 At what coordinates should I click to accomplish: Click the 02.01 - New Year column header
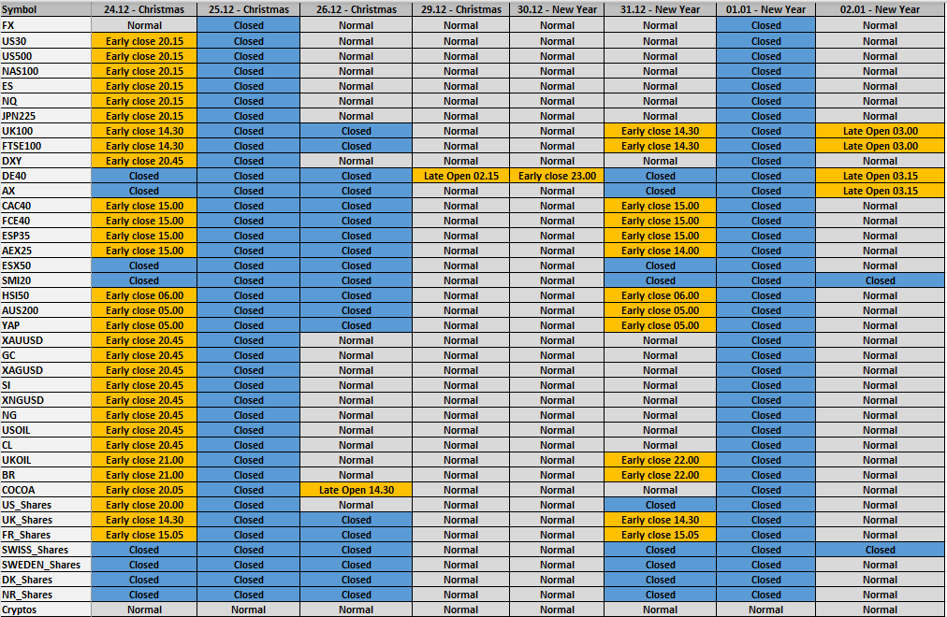tap(880, 9)
